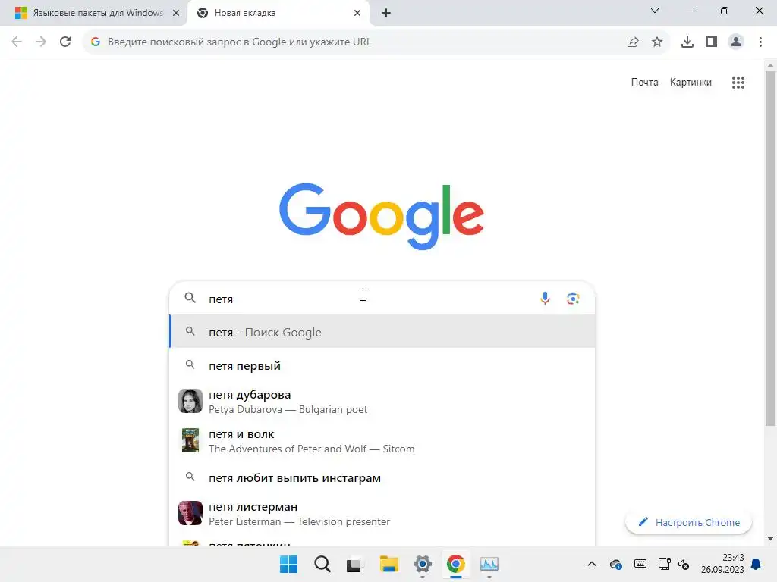777x582 pixels.
Task: Open the resource monitor taskbar app
Action: coord(489,564)
